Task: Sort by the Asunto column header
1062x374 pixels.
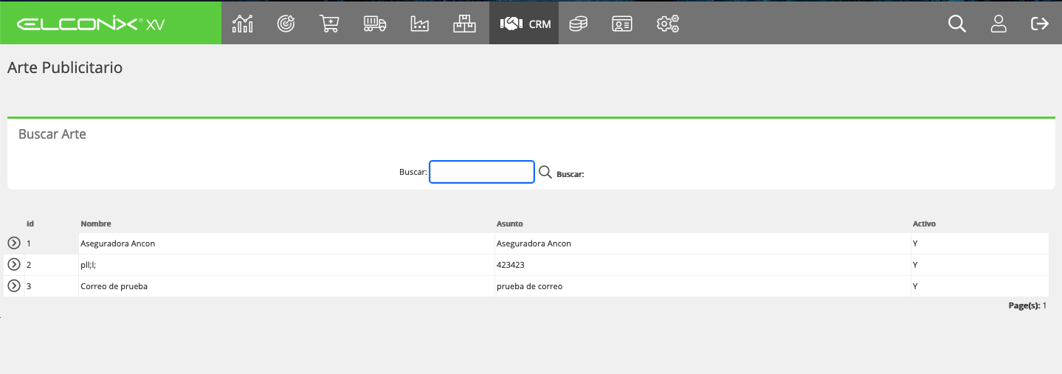Action: click(x=510, y=224)
